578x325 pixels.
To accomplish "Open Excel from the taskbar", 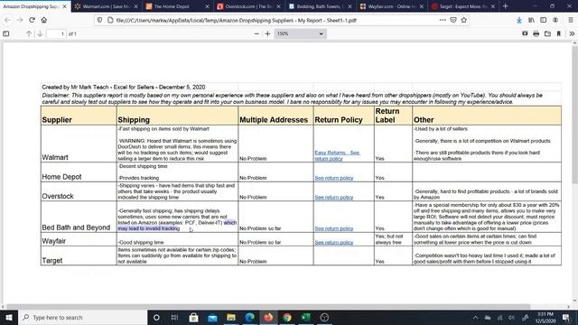I will 306,317.
